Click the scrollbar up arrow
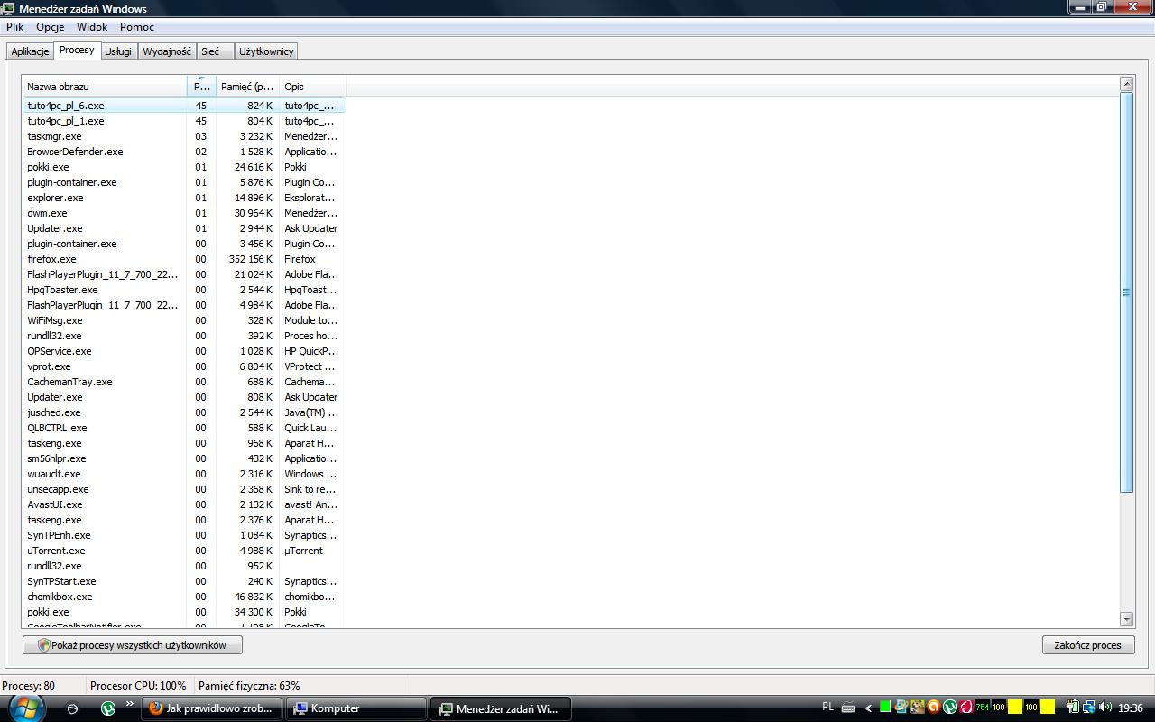1155x722 pixels. (x=1126, y=84)
